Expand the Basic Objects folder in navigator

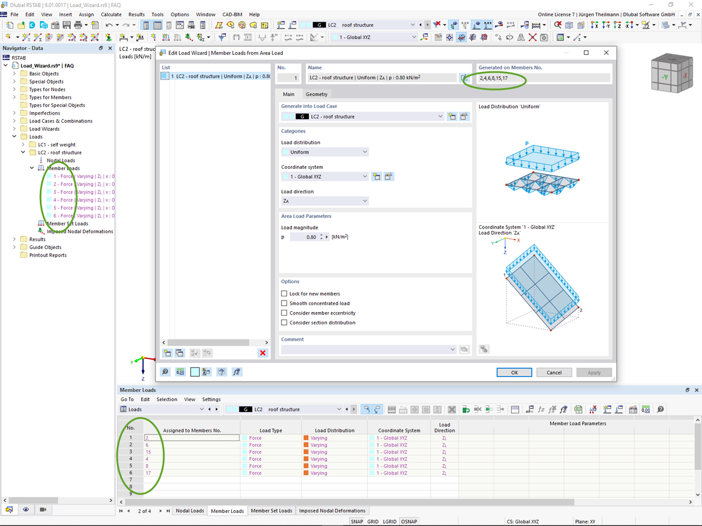point(15,74)
